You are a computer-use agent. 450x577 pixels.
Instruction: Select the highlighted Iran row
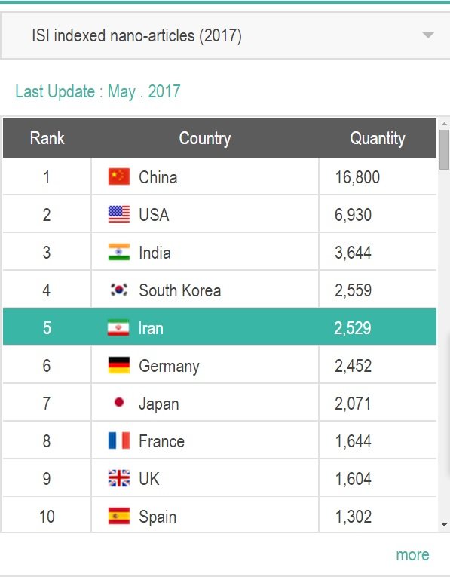pos(219,327)
